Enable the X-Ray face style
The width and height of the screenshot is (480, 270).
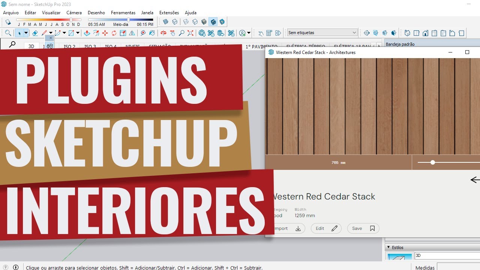tap(165, 22)
